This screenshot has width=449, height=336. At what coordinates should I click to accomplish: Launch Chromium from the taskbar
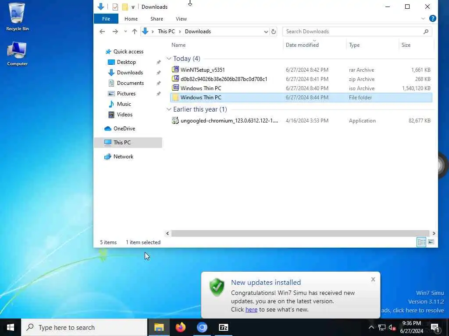(x=202, y=327)
